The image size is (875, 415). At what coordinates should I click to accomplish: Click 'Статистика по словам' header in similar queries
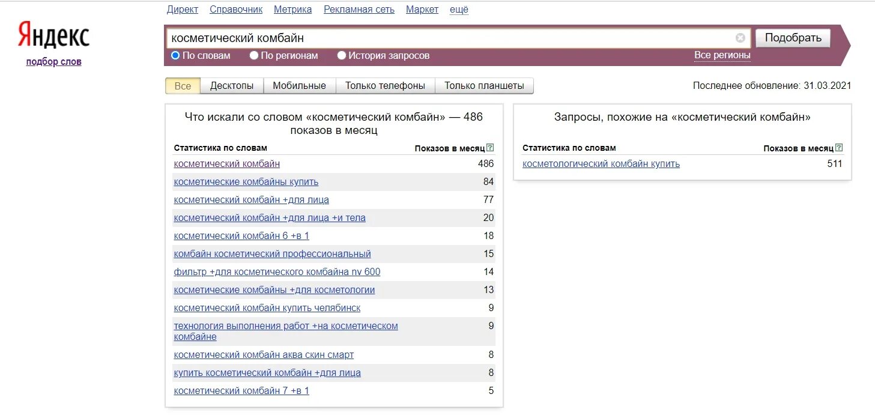point(569,148)
